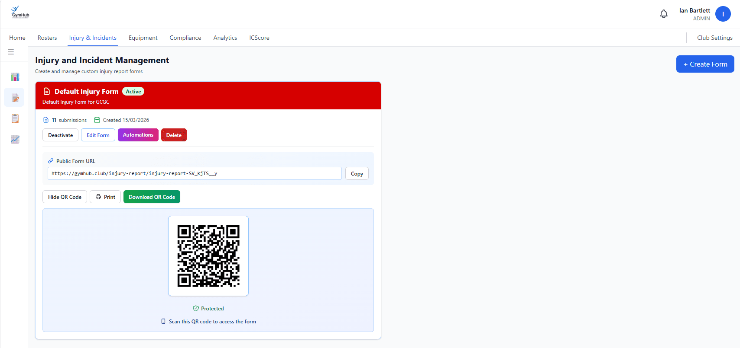Deactivate the Default Injury Form
Image resolution: width=740 pixels, height=348 pixels.
[x=61, y=135]
